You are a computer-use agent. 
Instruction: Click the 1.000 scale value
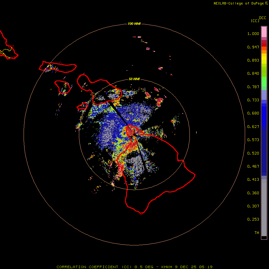click(253, 33)
